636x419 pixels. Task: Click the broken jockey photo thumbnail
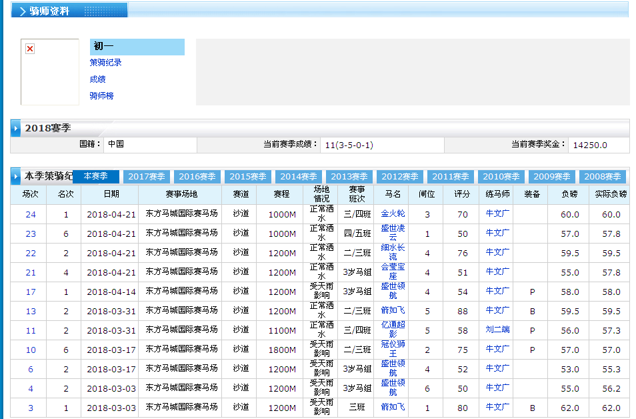30,49
